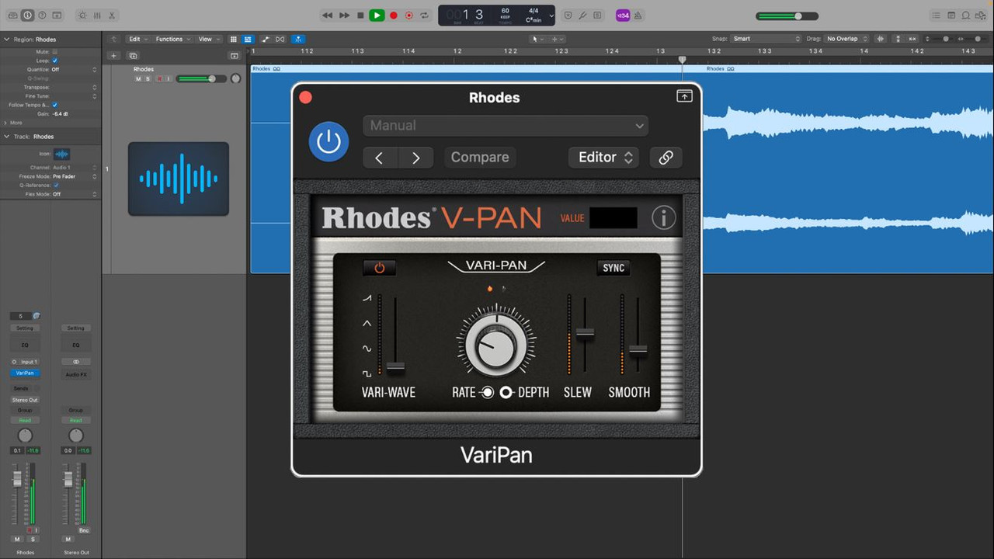
Task: Click the link (chain) icon in plugin header
Action: pos(666,158)
